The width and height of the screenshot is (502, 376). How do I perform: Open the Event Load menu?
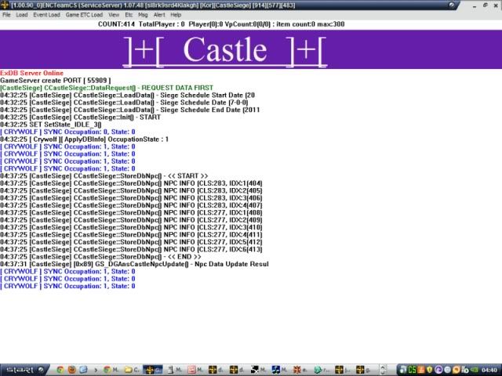tap(46, 15)
